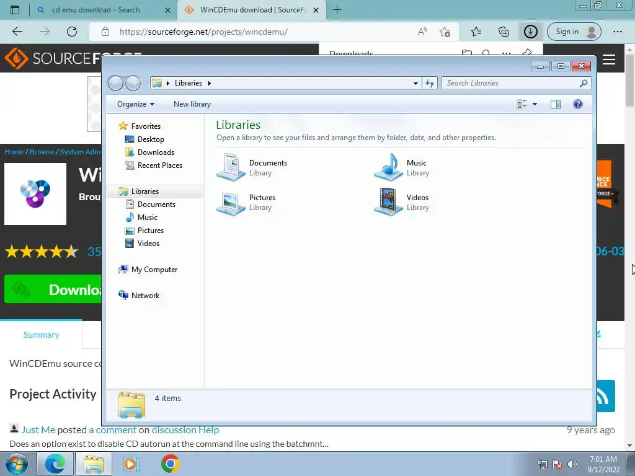Click the Read aloud icon in address bar
635x476 pixels.
click(x=422, y=32)
